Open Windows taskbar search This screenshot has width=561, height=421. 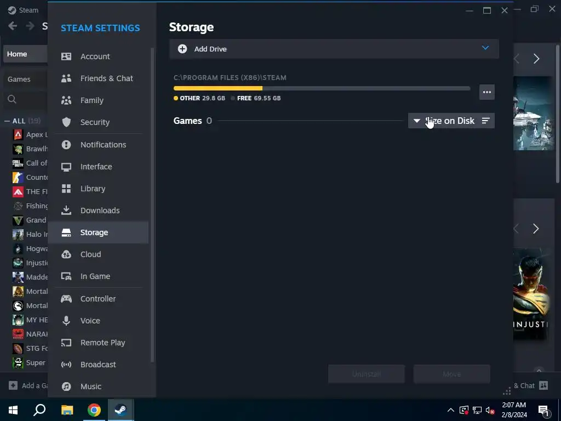tap(39, 410)
